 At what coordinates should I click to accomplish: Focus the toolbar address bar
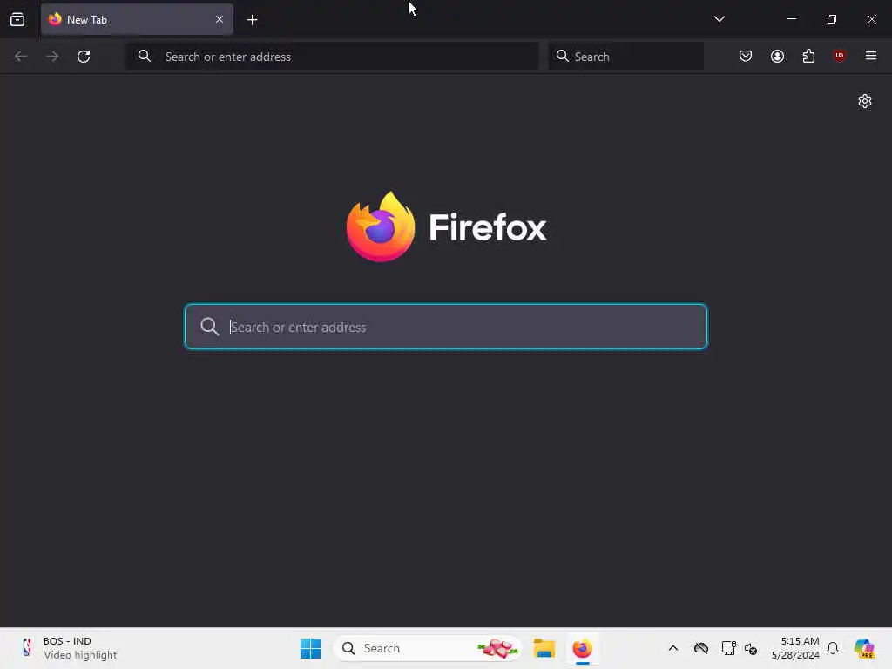pos(332,57)
